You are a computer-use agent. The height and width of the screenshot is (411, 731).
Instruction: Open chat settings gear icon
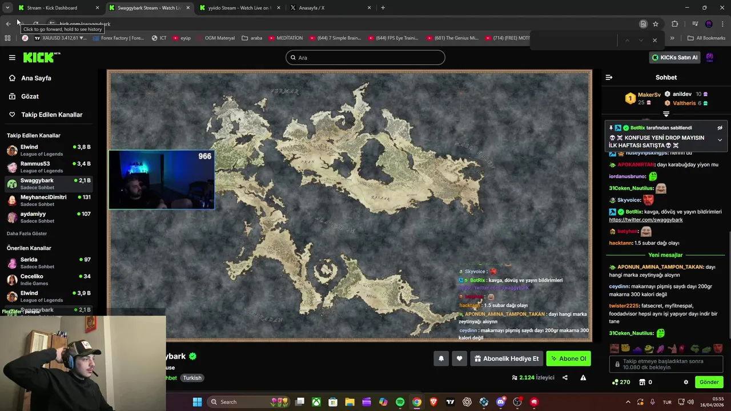click(x=686, y=382)
